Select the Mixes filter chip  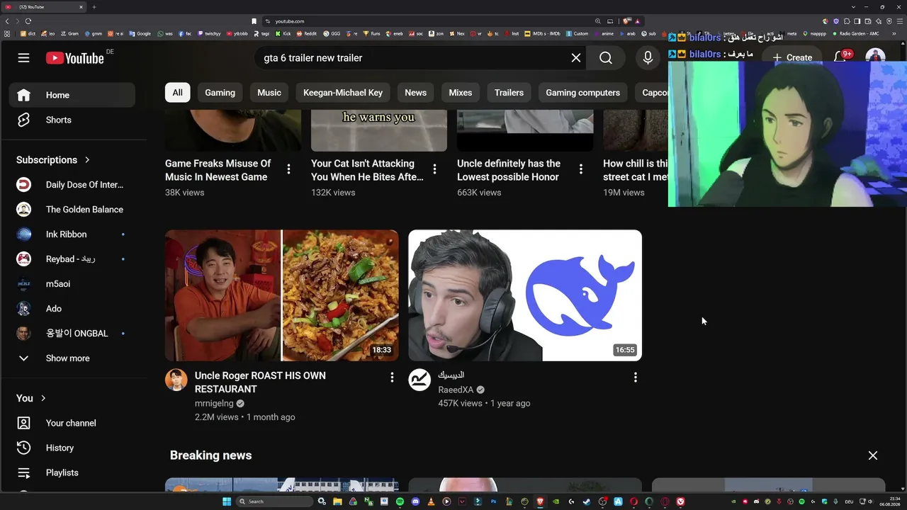click(461, 93)
